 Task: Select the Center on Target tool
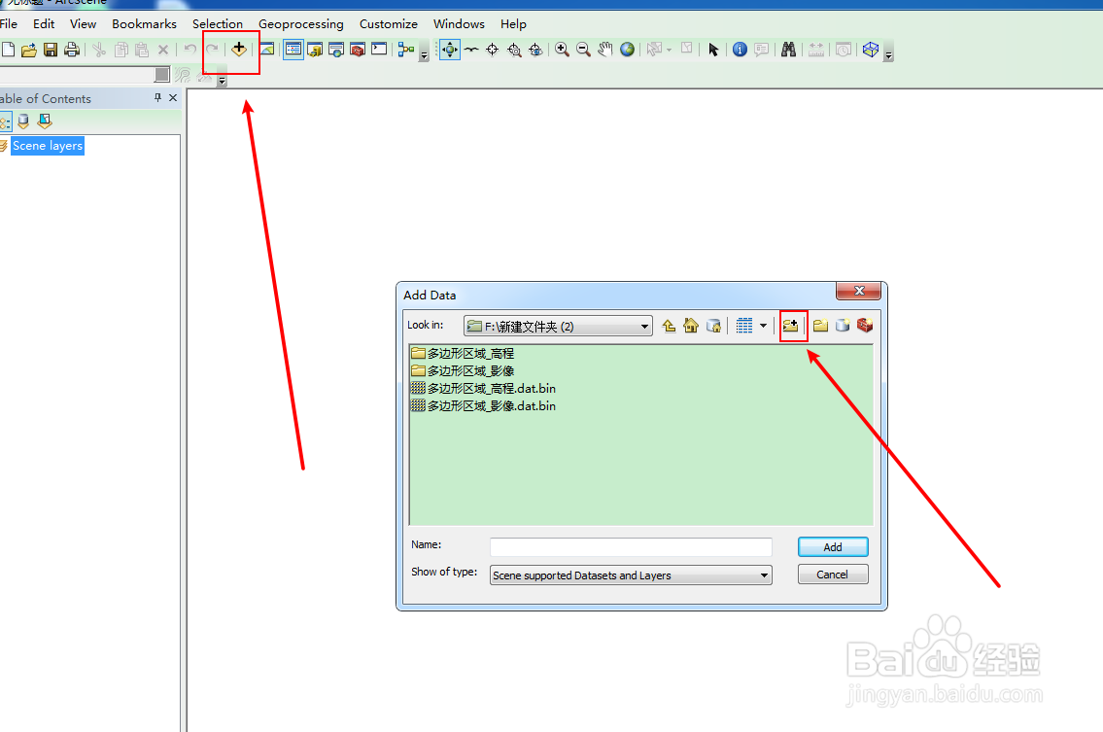pyautogui.click(x=493, y=50)
